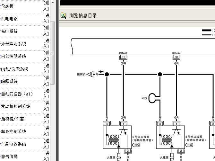The height and width of the screenshot is (161, 215).
Task: Click the sidebar scrollbar up arrow
Action: coord(53,2)
